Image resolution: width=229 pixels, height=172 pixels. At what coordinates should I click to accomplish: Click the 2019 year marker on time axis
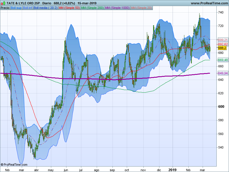click(173, 170)
